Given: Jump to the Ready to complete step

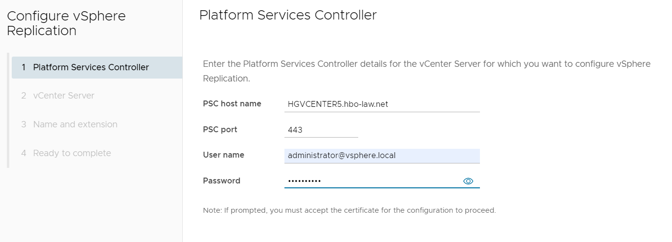Looking at the screenshot, I should tap(72, 153).
